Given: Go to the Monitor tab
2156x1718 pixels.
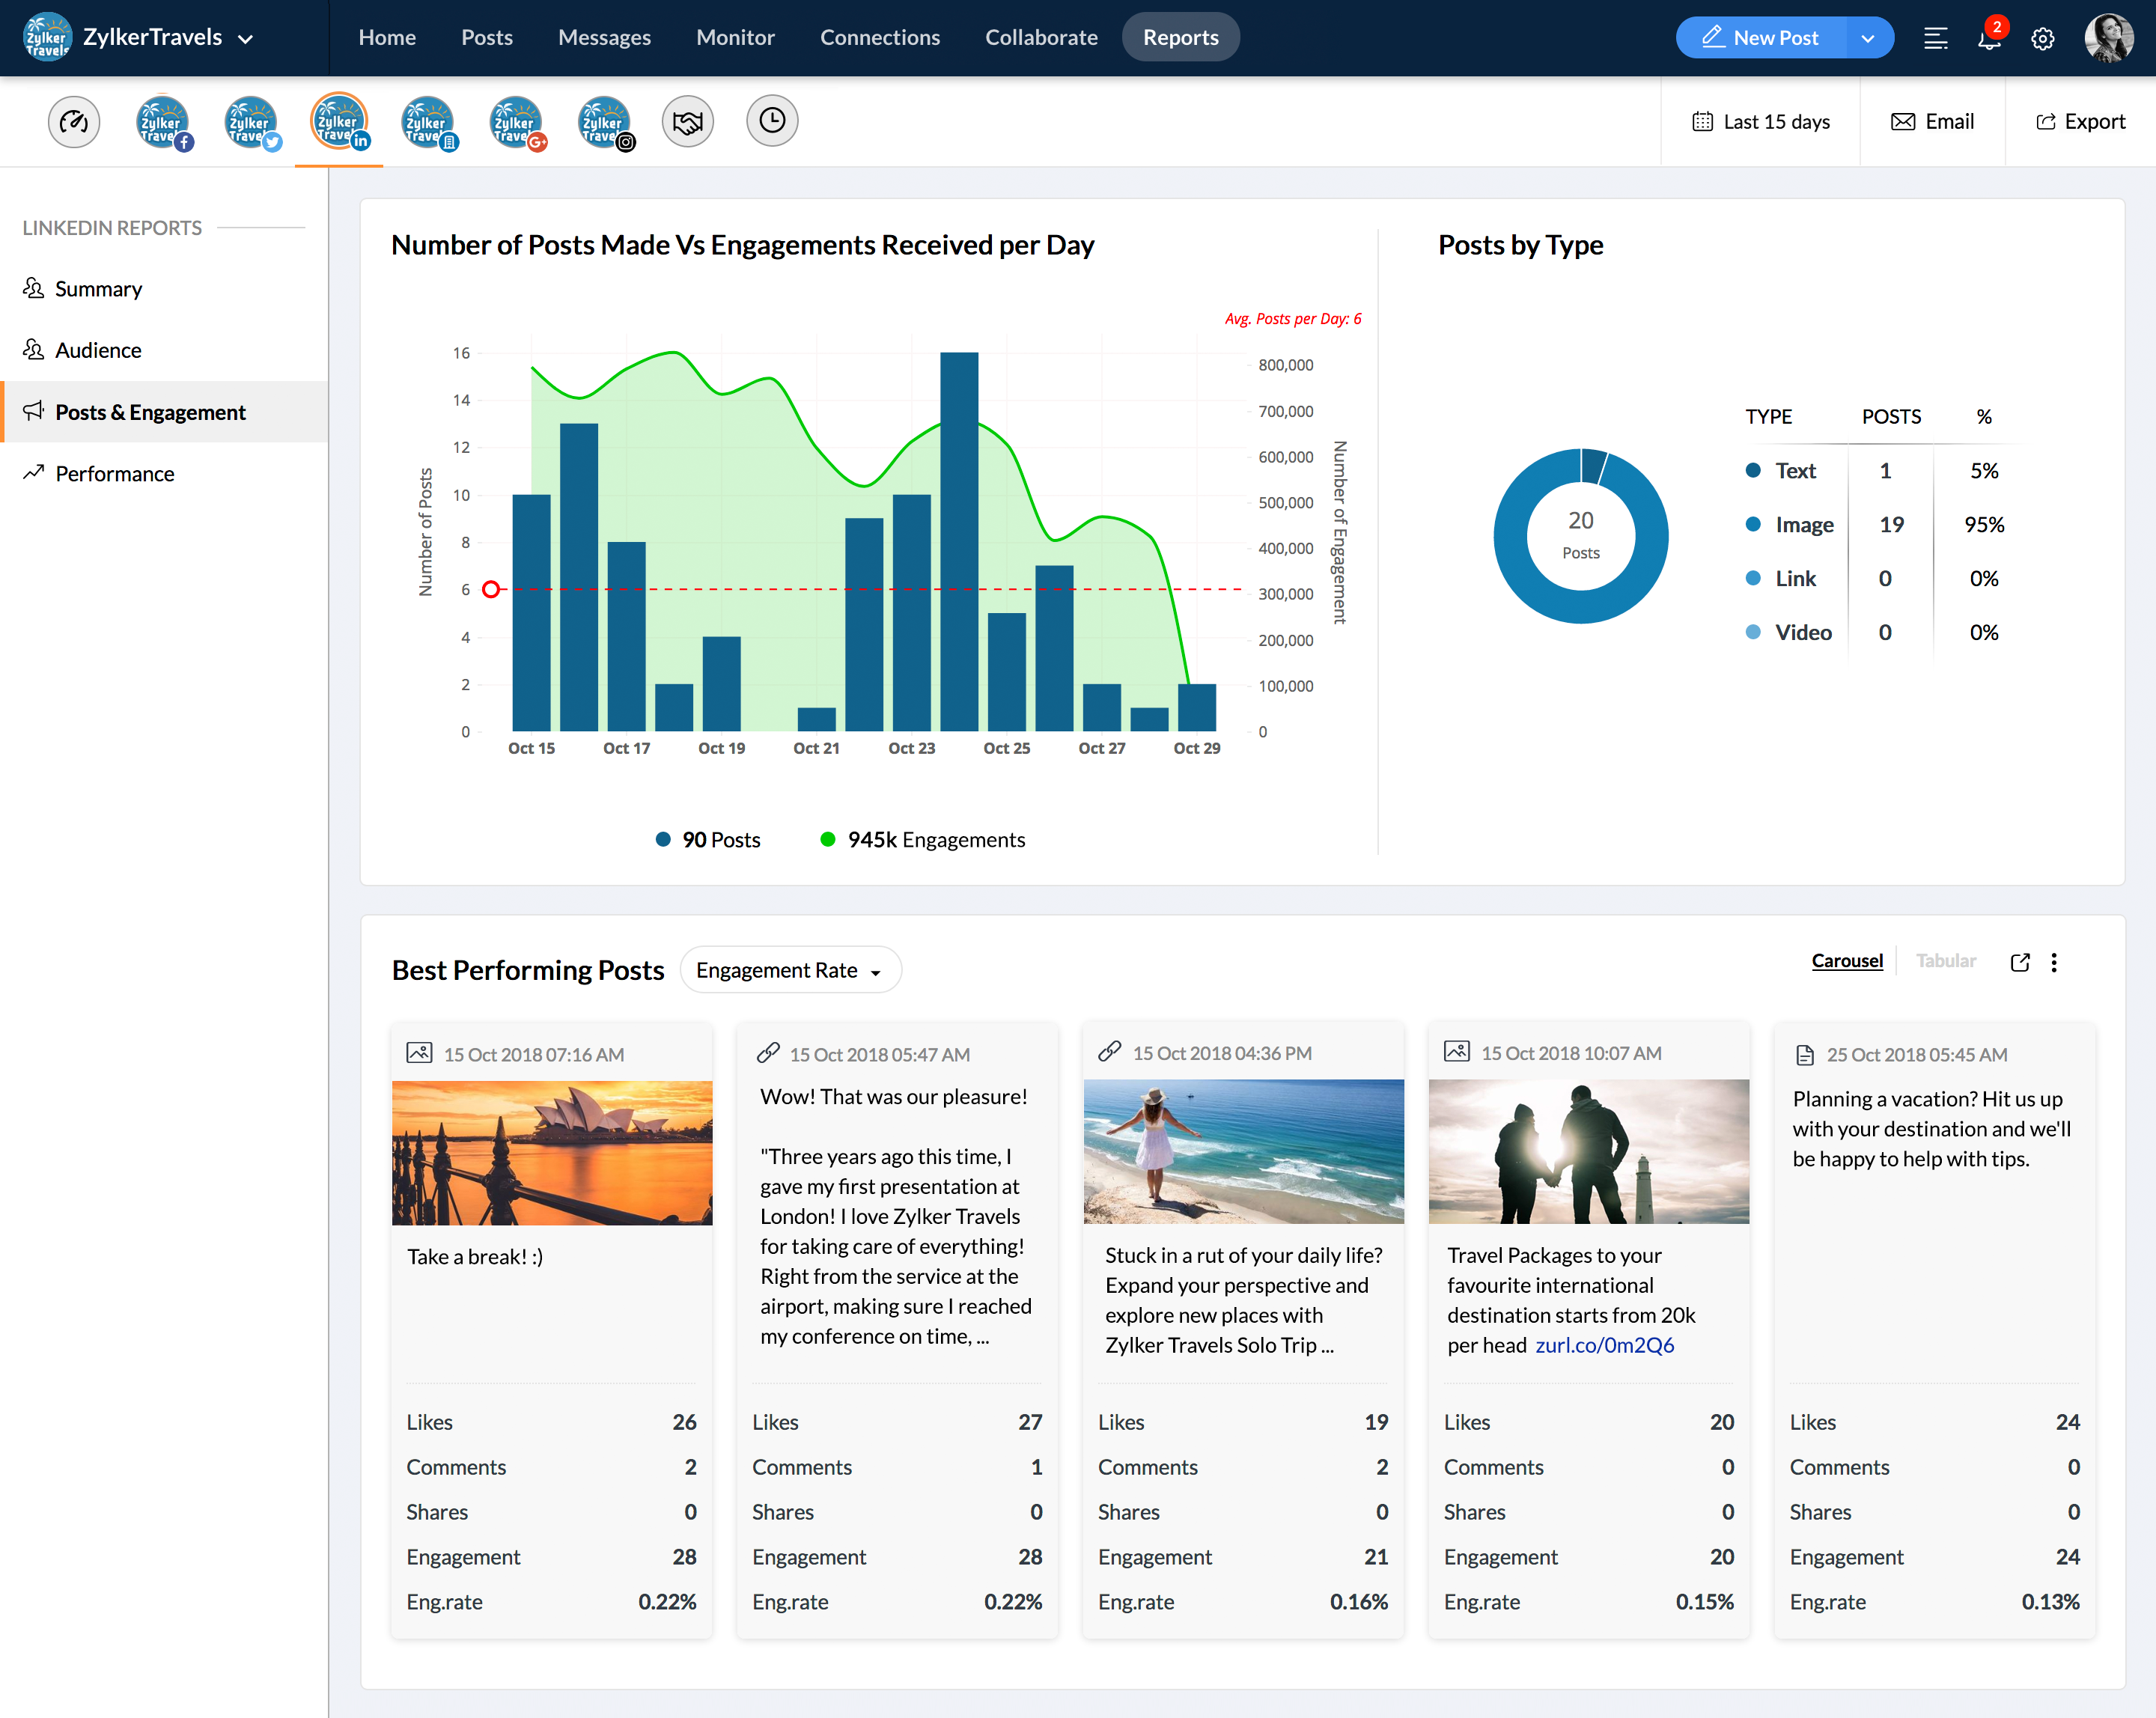Looking at the screenshot, I should tap(735, 38).
